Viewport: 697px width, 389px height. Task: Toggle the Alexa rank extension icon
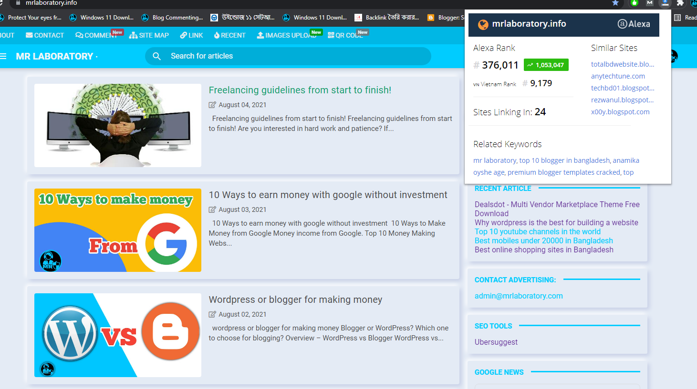pyautogui.click(x=665, y=3)
